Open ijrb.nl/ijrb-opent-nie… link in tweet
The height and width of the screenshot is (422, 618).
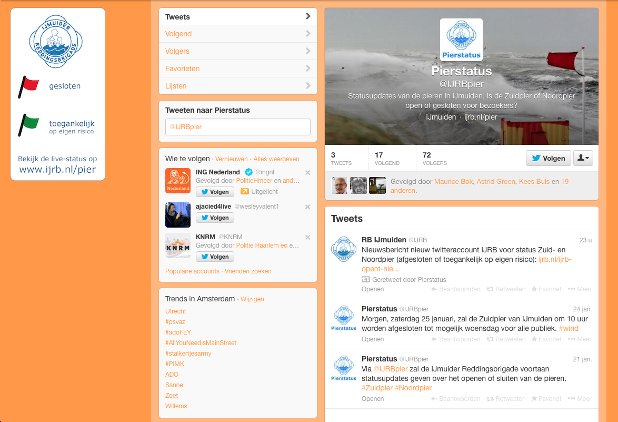pyautogui.click(x=466, y=264)
